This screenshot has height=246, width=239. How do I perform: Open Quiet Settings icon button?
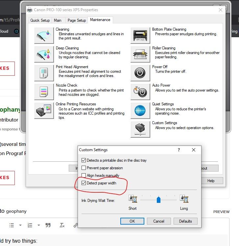(x=140, y=111)
